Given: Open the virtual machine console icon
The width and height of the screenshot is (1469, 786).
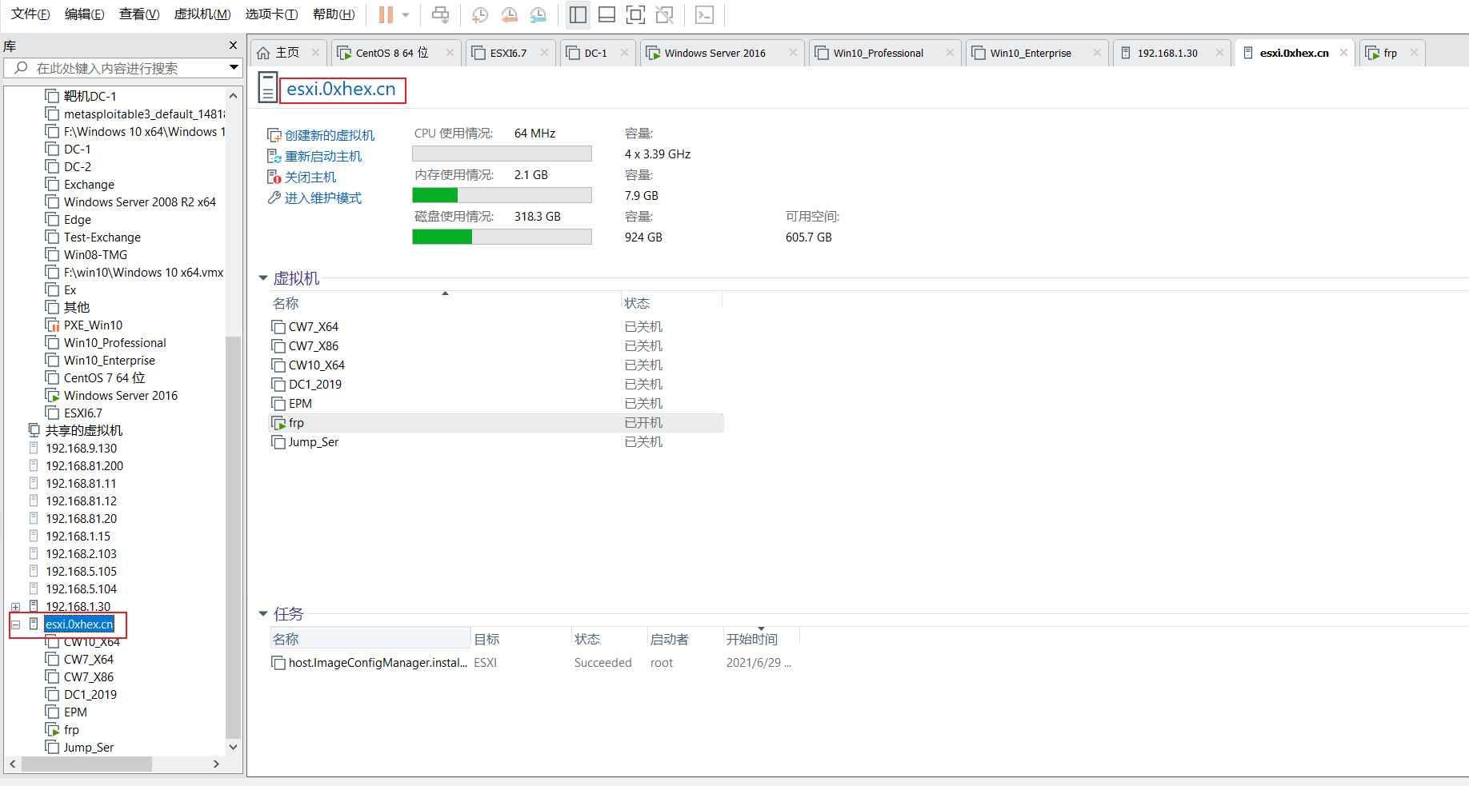Looking at the screenshot, I should [705, 14].
